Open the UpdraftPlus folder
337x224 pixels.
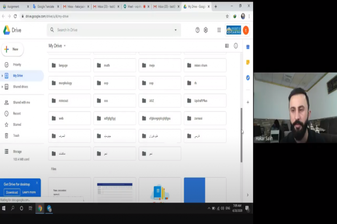(205, 101)
